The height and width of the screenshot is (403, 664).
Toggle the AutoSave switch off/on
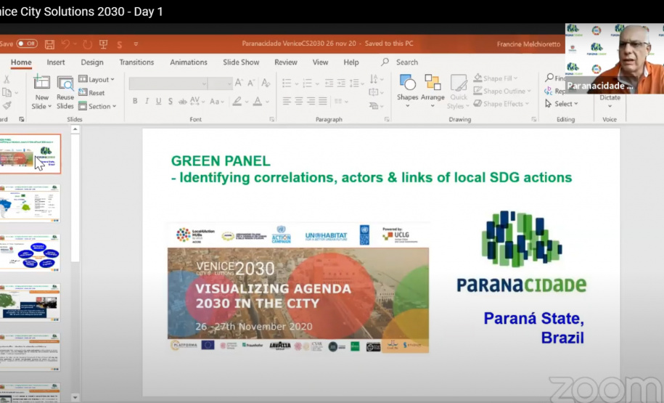pos(27,44)
